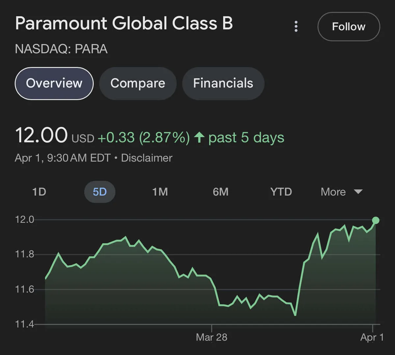Expand the More time range dropdown
This screenshot has height=355, width=395.
pyautogui.click(x=341, y=192)
